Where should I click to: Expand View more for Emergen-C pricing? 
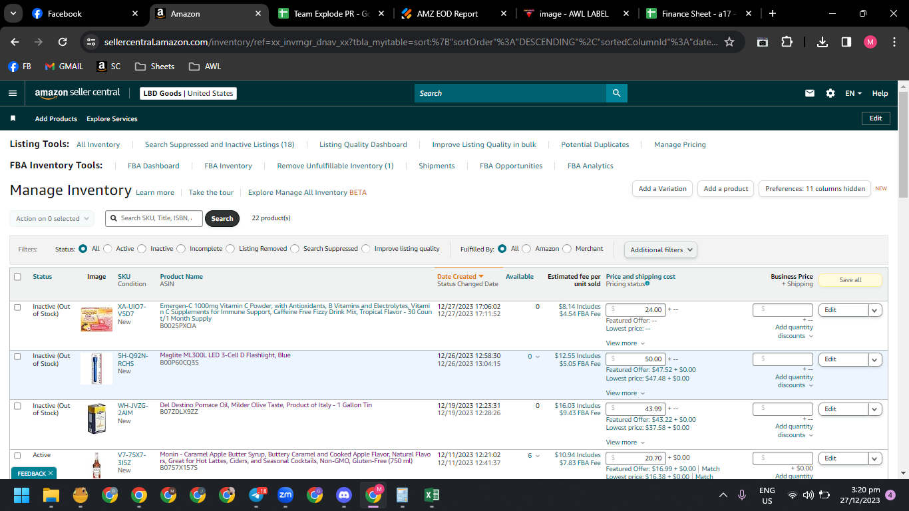coord(625,343)
